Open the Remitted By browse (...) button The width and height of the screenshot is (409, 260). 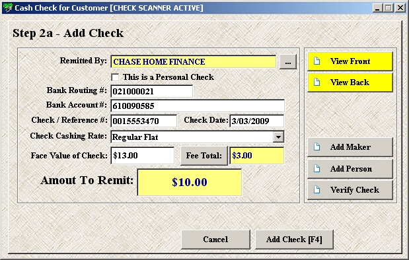coord(288,62)
